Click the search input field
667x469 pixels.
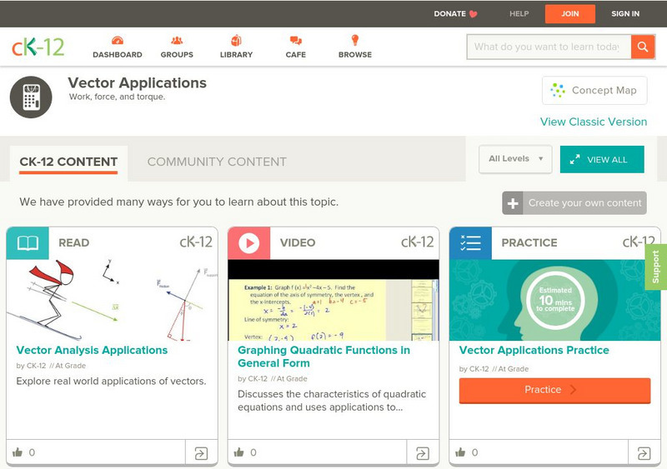tap(548, 47)
